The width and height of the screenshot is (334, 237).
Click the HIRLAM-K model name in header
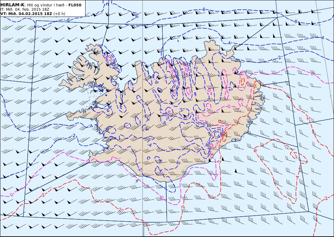pyautogui.click(x=13, y=5)
